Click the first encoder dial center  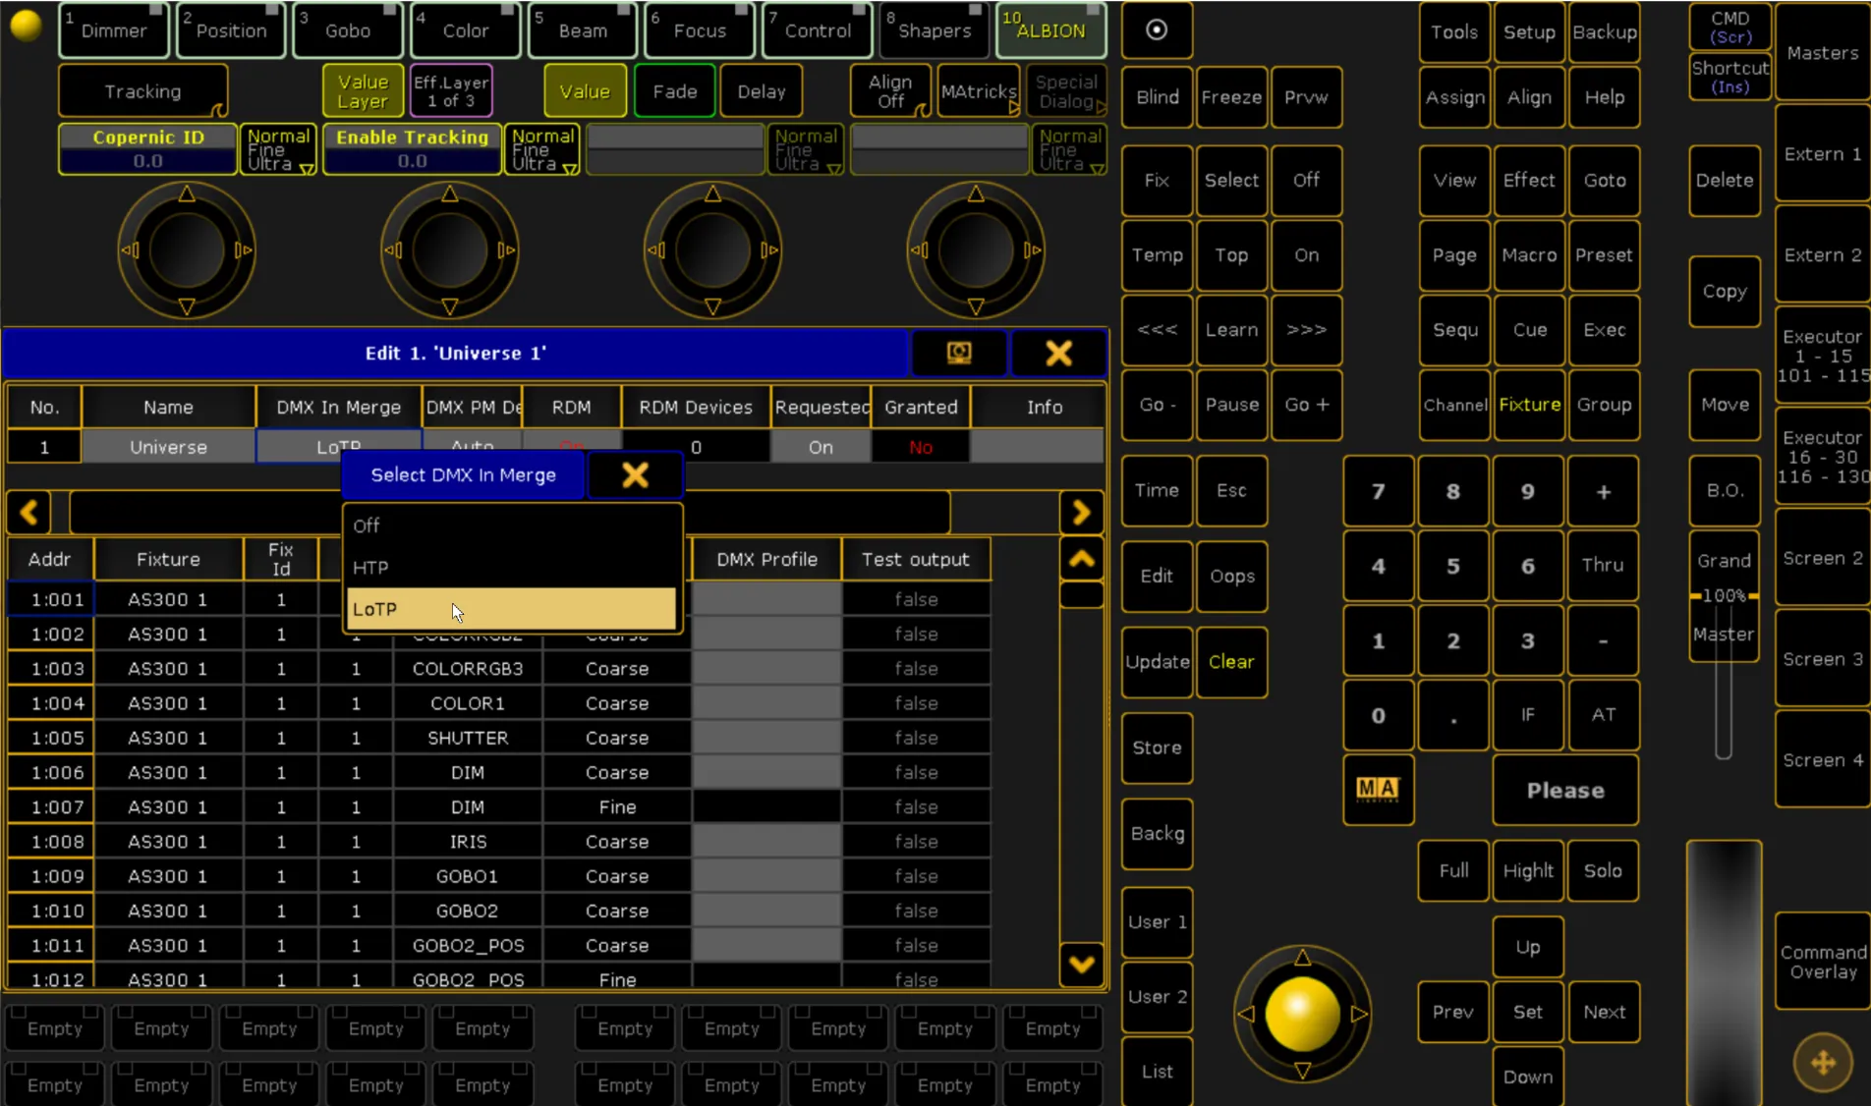pyautogui.click(x=187, y=250)
